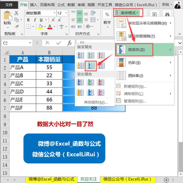Toggle Italic formatting

pos(35,20)
